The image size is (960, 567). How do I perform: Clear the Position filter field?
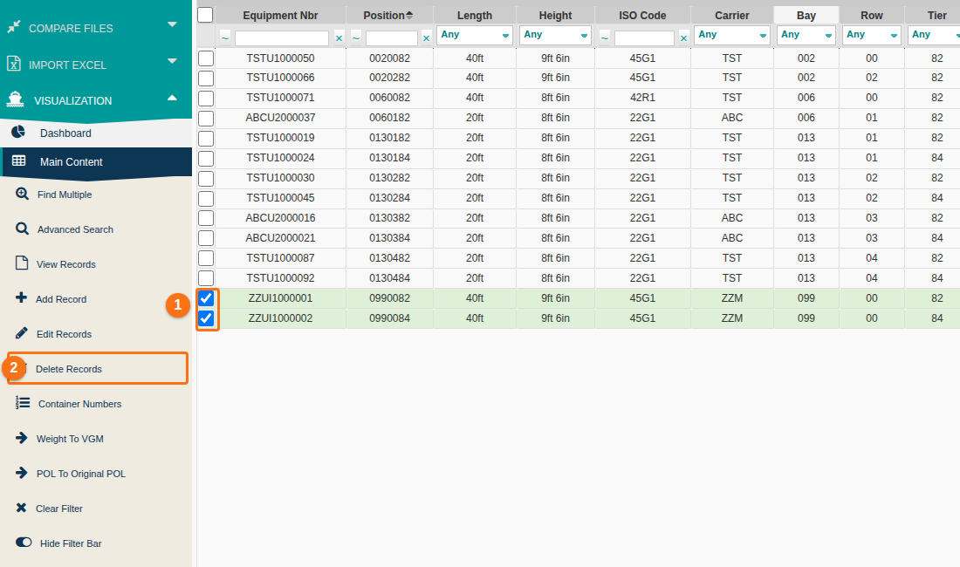(426, 38)
